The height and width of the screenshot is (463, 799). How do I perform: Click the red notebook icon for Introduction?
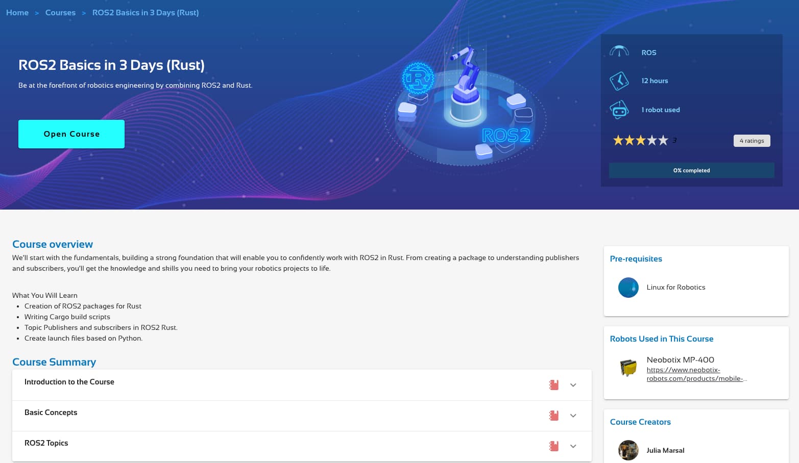pyautogui.click(x=554, y=385)
